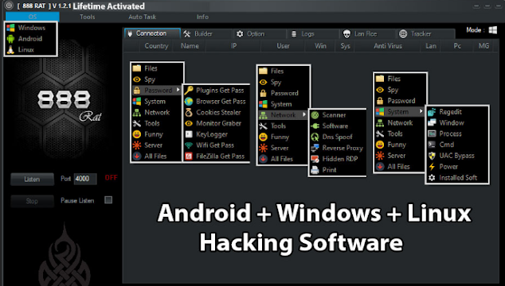The width and height of the screenshot is (505, 286).
Task: Click the UAC Bypass shield icon
Action: [432, 156]
